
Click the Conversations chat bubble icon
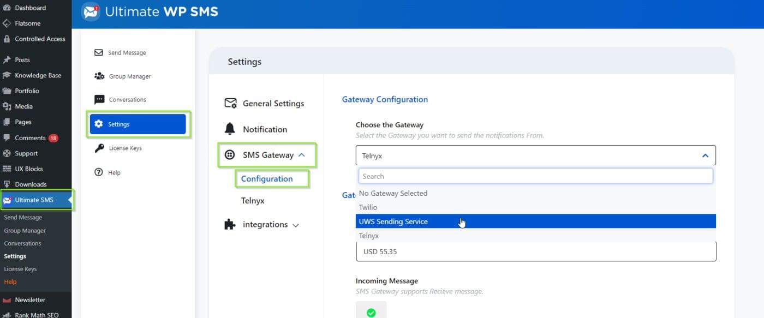pyautogui.click(x=99, y=100)
